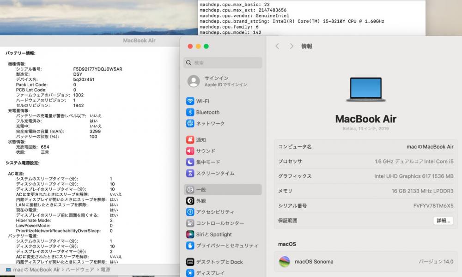Open Siri と Spotlight icon
462x277 pixels.
tap(190, 235)
